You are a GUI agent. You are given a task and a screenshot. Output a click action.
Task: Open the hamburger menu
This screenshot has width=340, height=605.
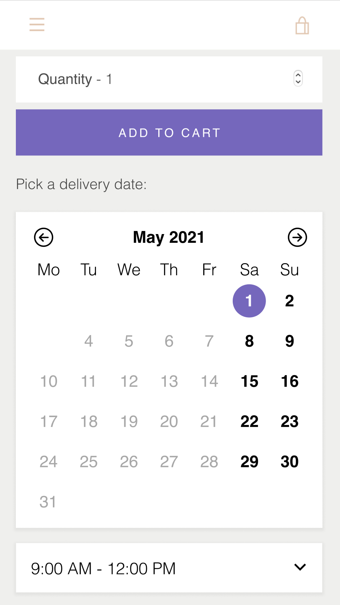(x=37, y=25)
